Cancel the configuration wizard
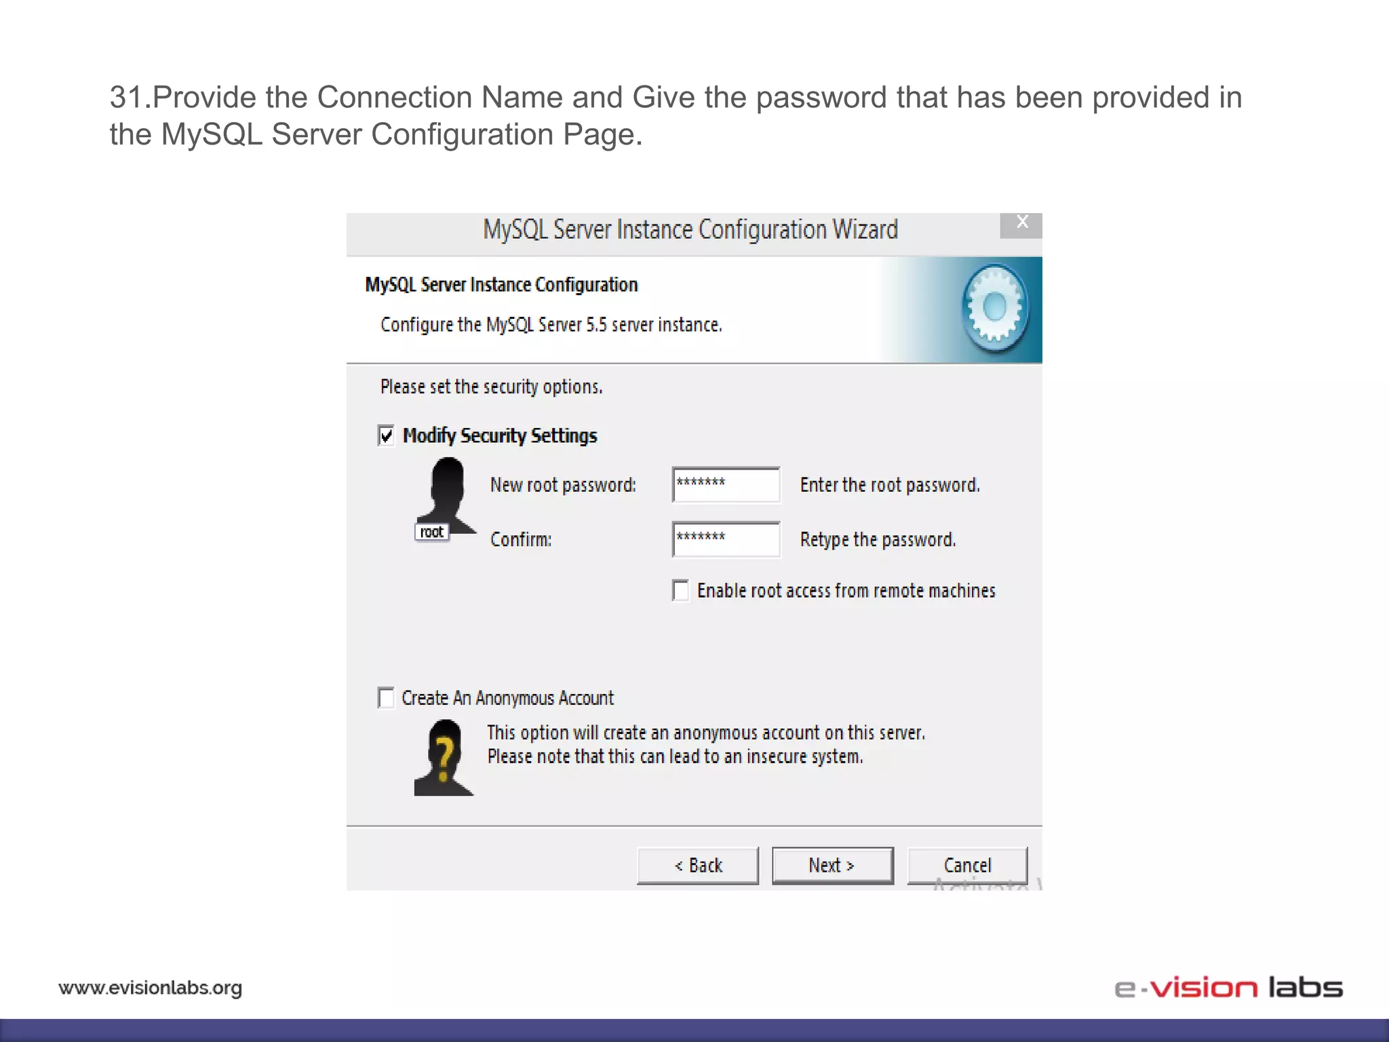This screenshot has height=1042, width=1389. (967, 865)
